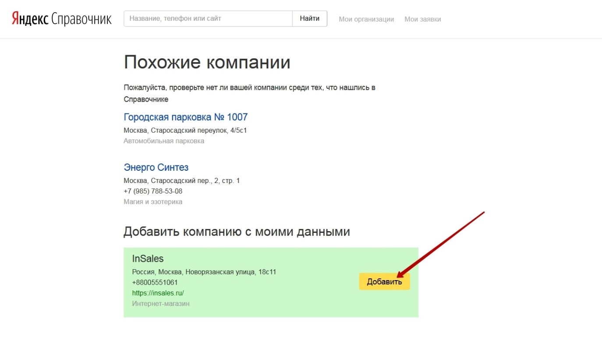602x341 pixels.
Task: Open the Энерго Синтез company link
Action: 156,168
